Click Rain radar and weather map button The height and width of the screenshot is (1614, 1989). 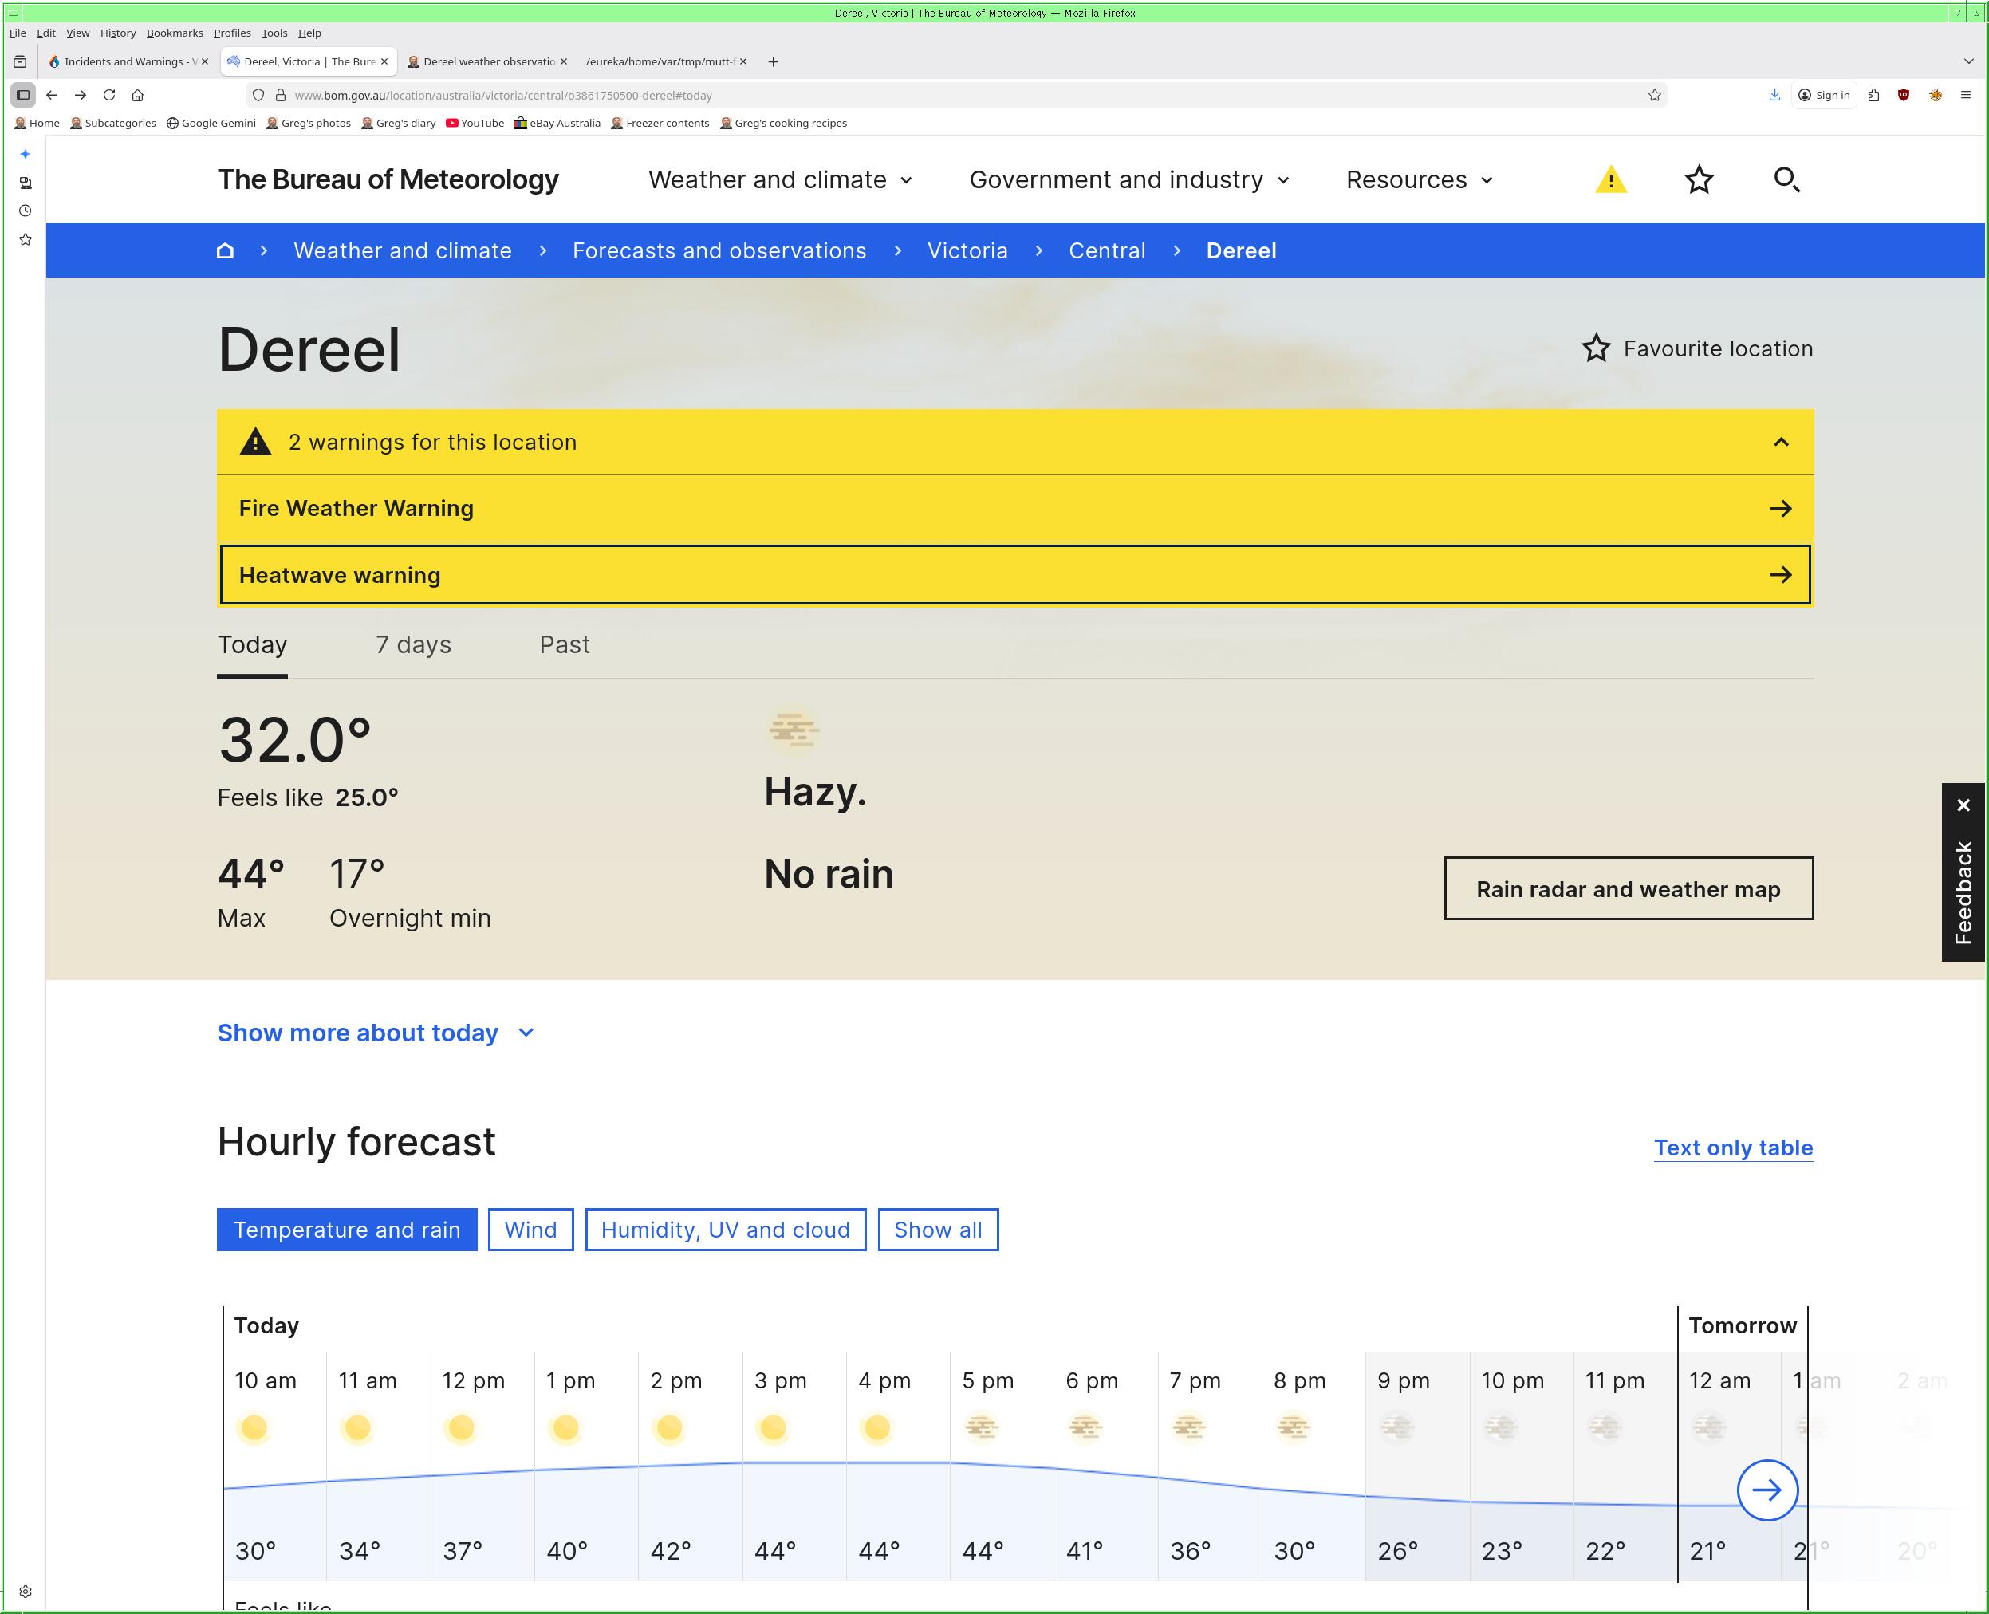1627,889
